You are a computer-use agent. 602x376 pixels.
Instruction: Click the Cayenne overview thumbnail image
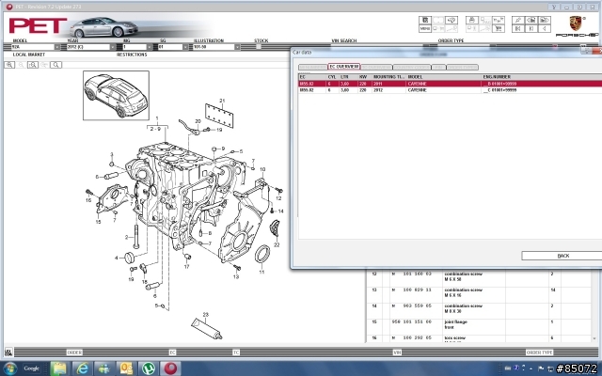(116, 95)
